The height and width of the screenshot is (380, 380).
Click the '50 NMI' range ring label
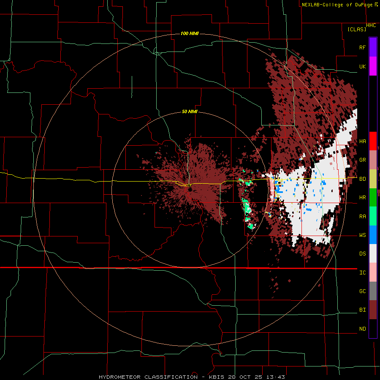click(x=190, y=111)
